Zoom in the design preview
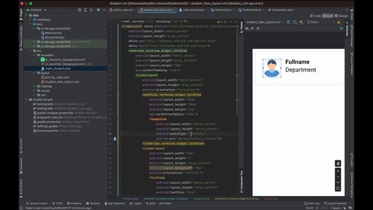 click(x=338, y=171)
